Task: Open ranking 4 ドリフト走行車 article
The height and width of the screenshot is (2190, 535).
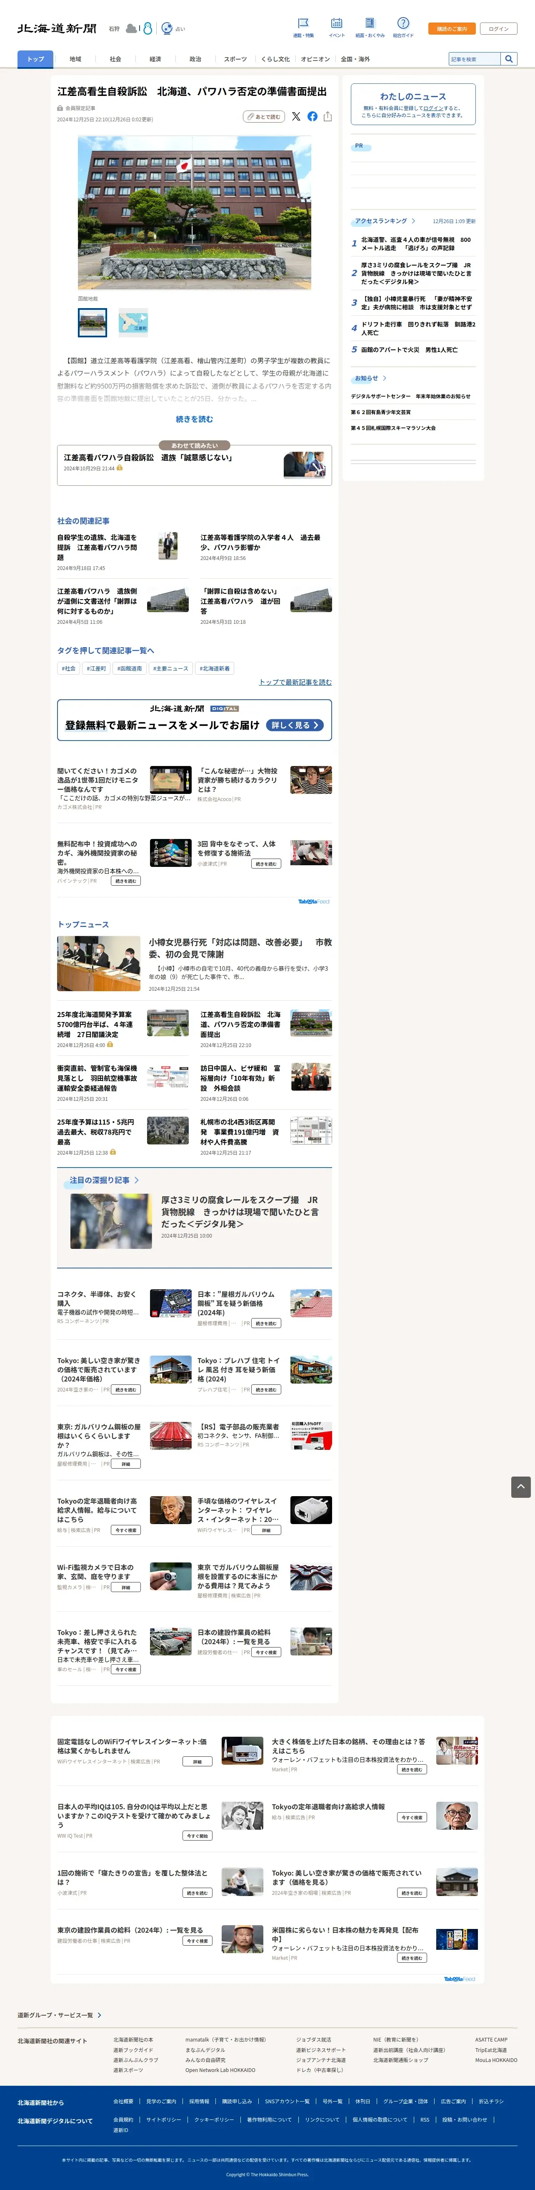Action: 418,328
